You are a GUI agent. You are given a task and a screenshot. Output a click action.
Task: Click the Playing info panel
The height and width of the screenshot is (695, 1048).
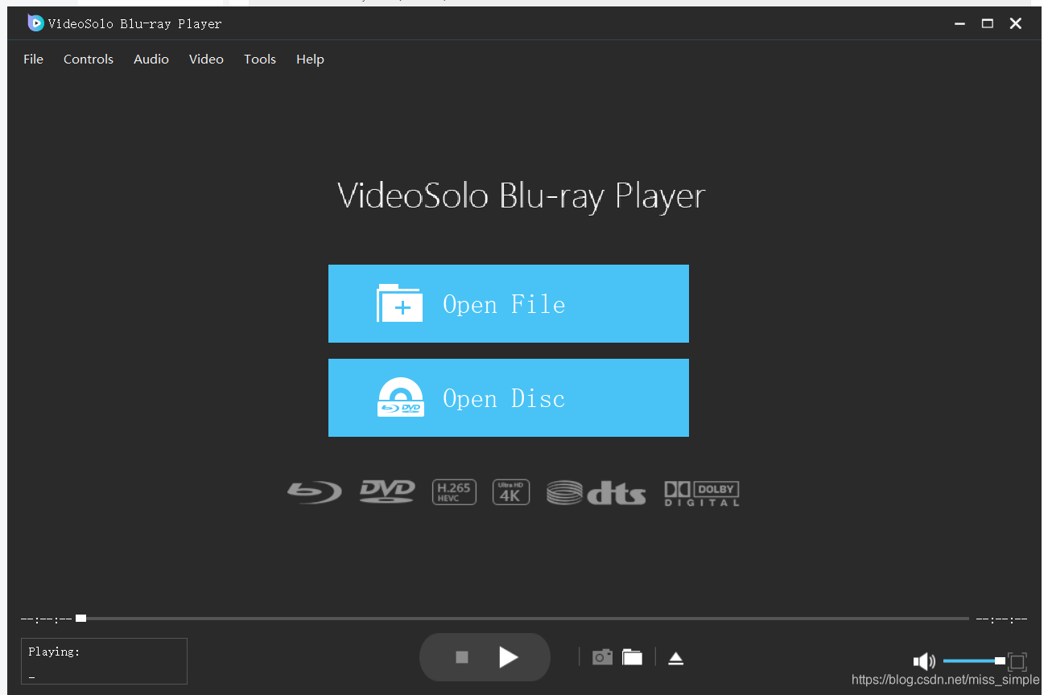pyautogui.click(x=104, y=661)
